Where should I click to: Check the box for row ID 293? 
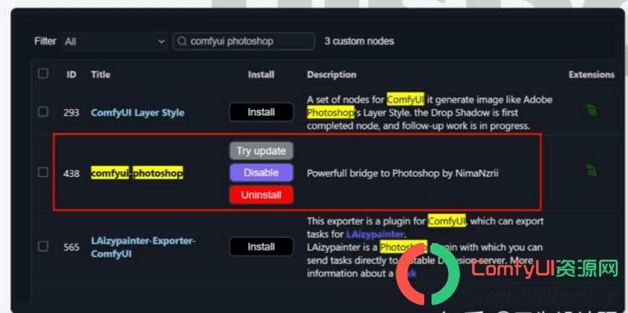coord(43,112)
